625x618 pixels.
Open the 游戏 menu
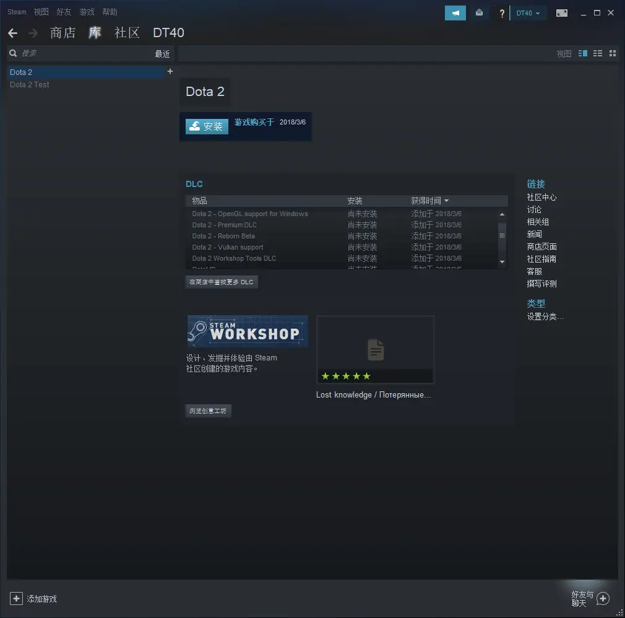point(87,12)
